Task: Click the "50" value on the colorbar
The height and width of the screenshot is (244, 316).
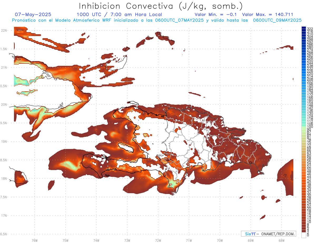Action: 309,169
